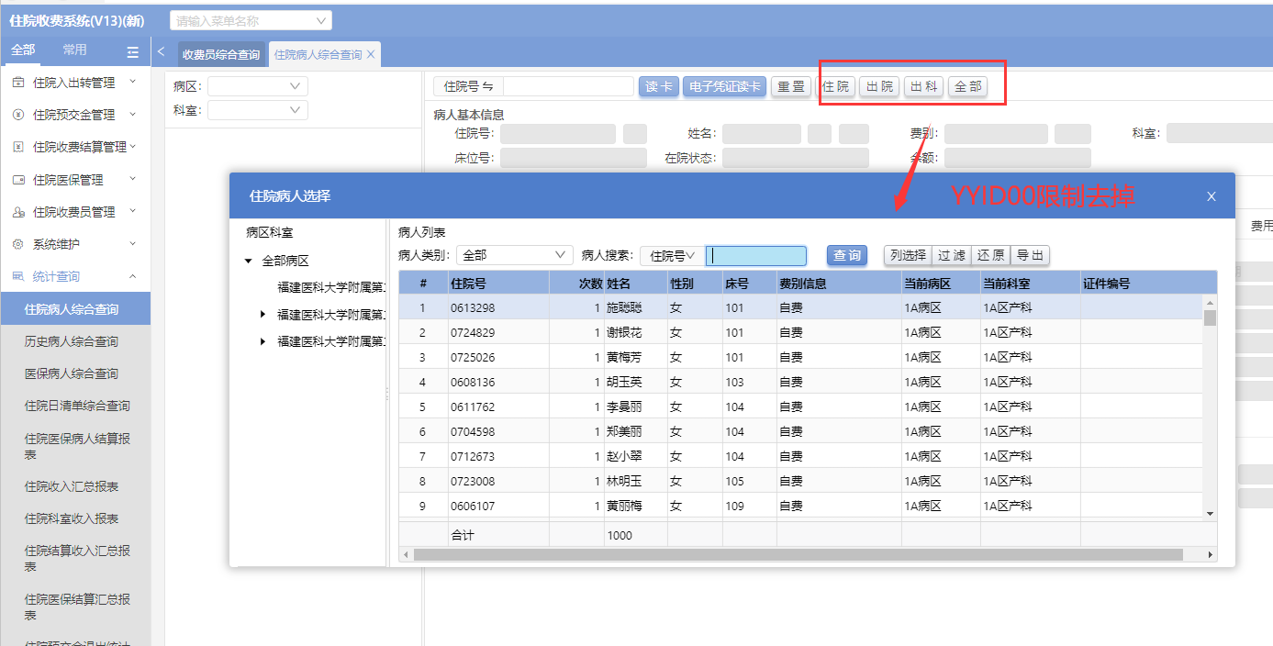Click the 出院 filter button
This screenshot has height=646, width=1273.
tap(879, 86)
